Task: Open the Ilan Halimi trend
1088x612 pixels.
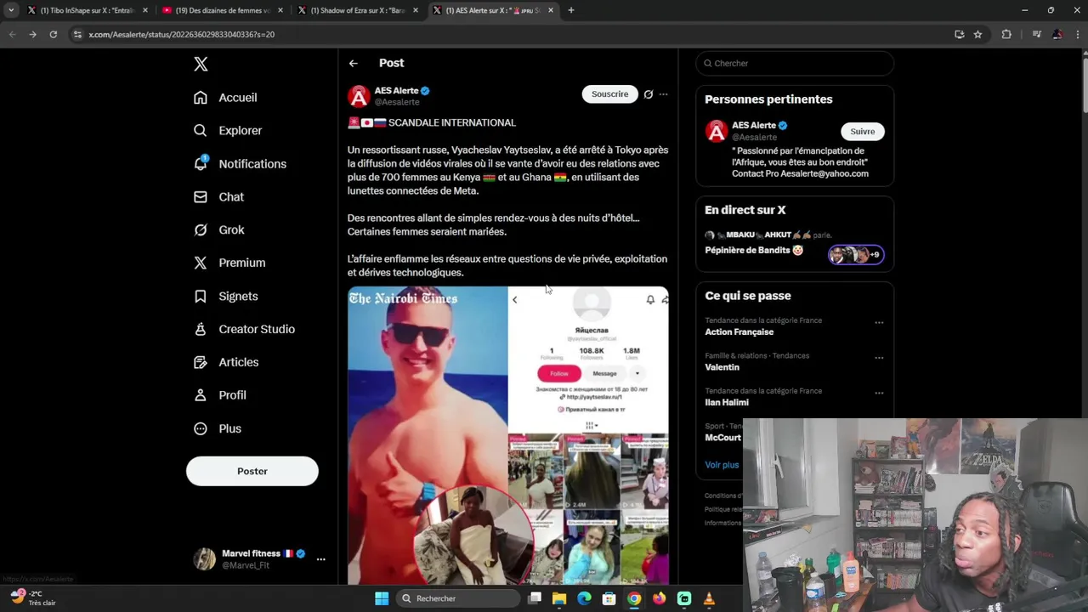Action: [x=727, y=402]
